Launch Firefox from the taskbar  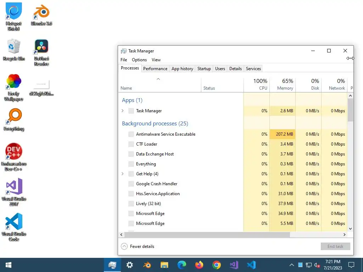click(199, 265)
